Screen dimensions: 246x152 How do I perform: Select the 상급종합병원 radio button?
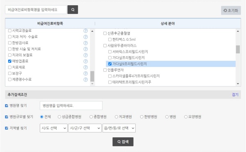[59, 117]
